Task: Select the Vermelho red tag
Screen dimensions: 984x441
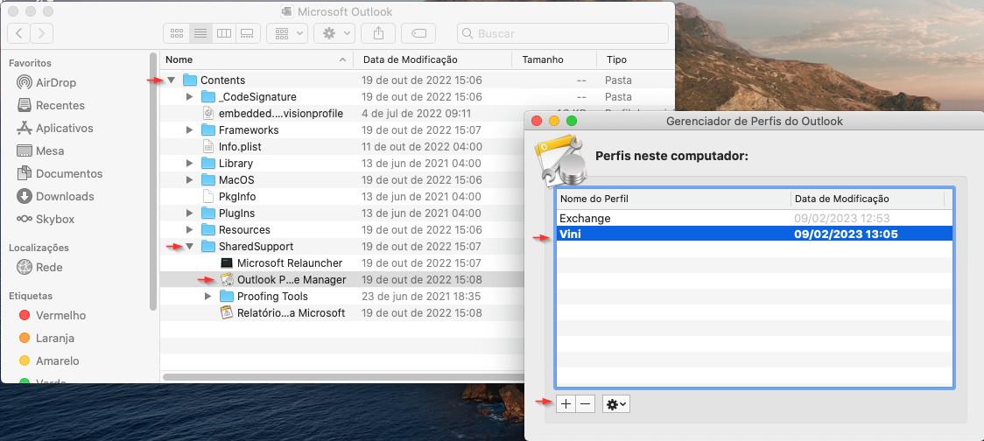Action: [52, 315]
